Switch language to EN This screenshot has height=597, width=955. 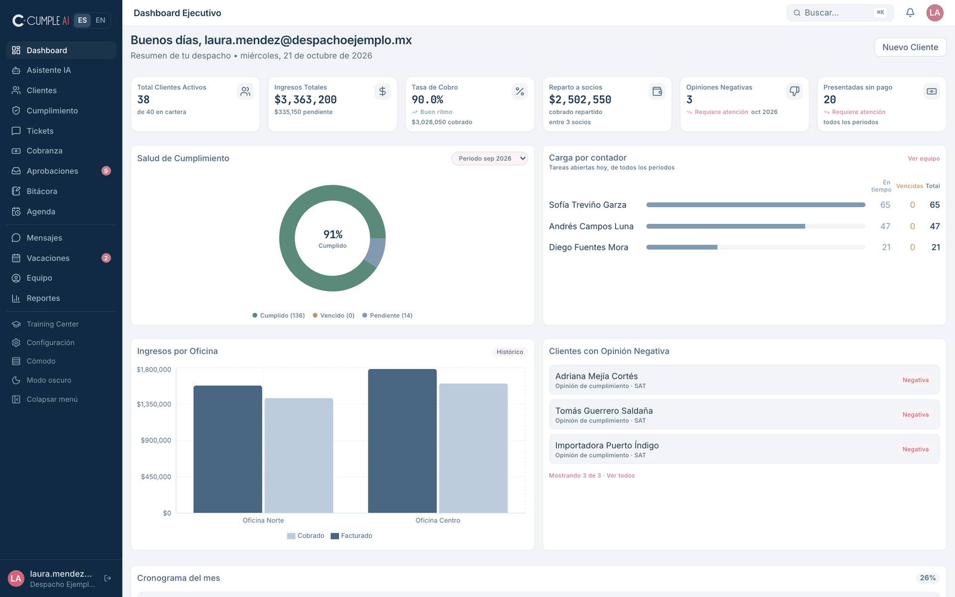click(100, 20)
